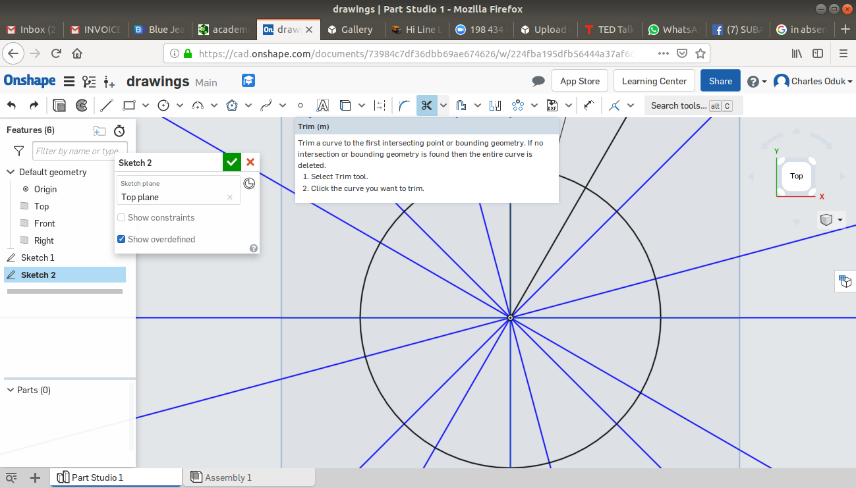Select the Circular pattern tool
The image size is (856, 488).
click(x=518, y=105)
